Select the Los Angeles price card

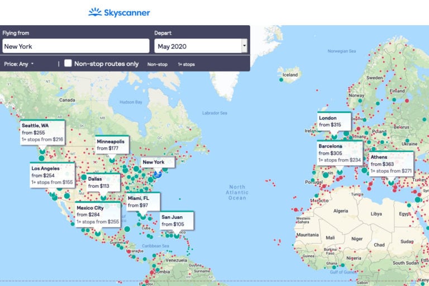[53, 175]
